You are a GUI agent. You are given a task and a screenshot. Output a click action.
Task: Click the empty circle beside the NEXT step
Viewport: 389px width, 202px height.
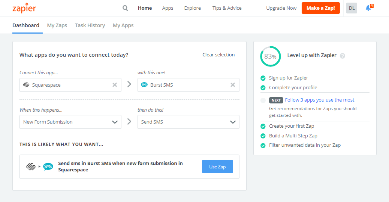pyautogui.click(x=263, y=100)
